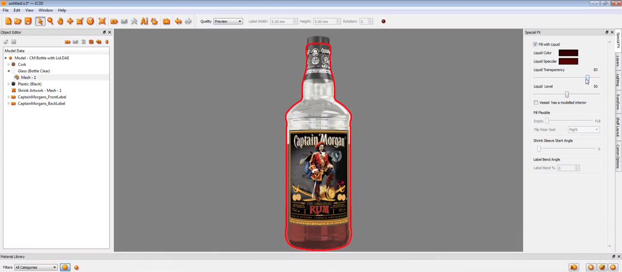
Task: Open the File menu
Action: point(5,10)
